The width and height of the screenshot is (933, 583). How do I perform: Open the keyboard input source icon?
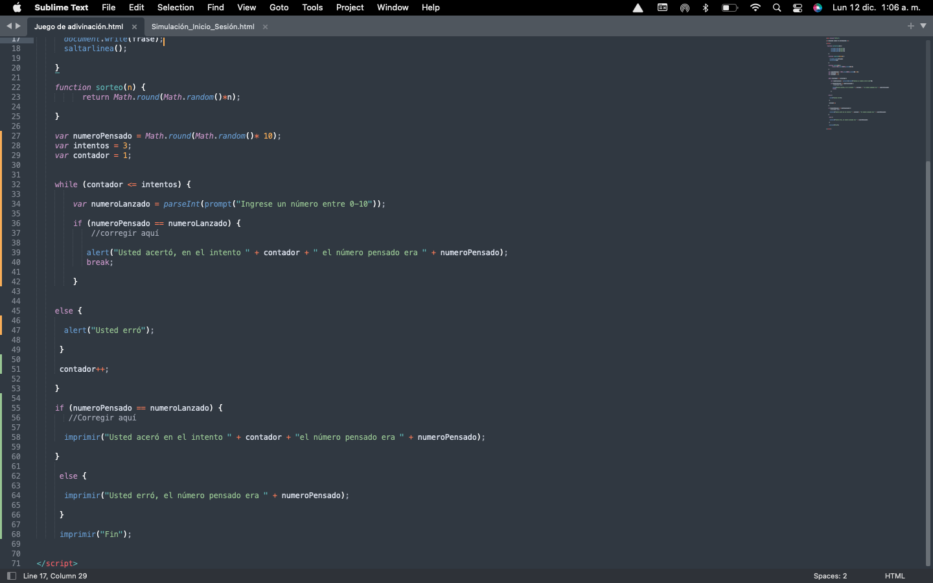662,8
